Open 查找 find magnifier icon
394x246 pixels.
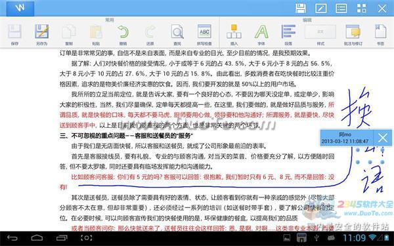pyautogui.click(x=177, y=35)
